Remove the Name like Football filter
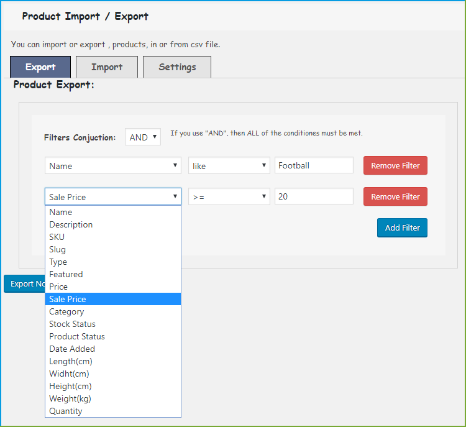 pyautogui.click(x=395, y=166)
